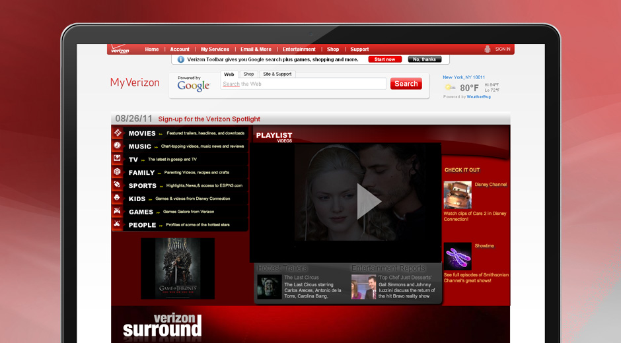Open the Game of Thrones poster
621x343 pixels.
(x=178, y=268)
